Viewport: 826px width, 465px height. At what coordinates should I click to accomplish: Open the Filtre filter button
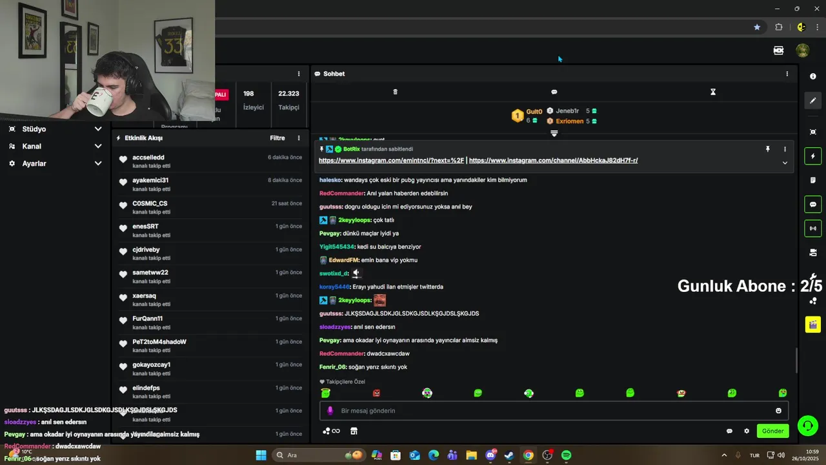point(277,138)
